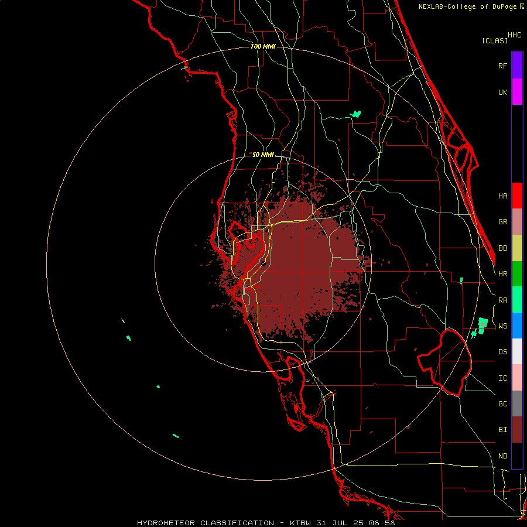Click the 'GC' legend label text
Viewport: 527px width, 527px height.
(x=502, y=404)
